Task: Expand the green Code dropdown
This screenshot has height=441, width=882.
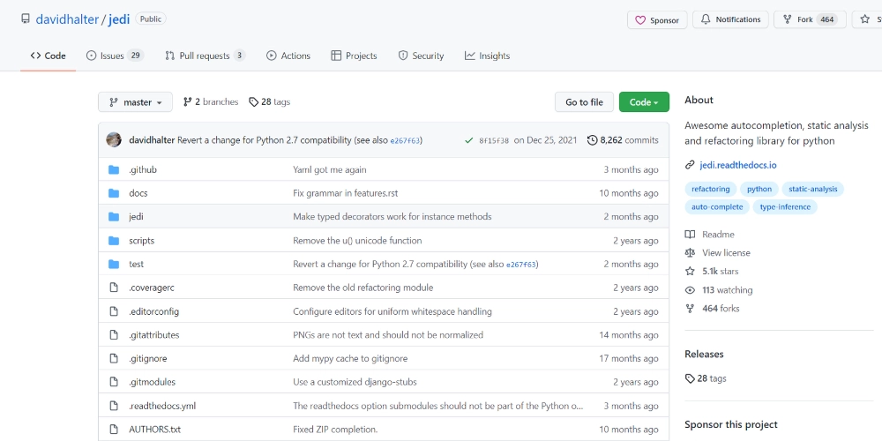Action: 644,102
